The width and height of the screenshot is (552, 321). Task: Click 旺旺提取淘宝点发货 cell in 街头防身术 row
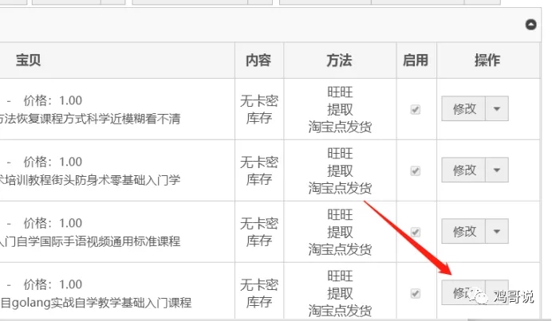click(x=340, y=171)
